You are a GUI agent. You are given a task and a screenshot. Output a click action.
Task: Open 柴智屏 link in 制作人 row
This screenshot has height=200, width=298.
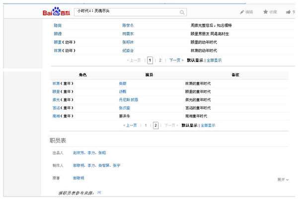point(104,165)
